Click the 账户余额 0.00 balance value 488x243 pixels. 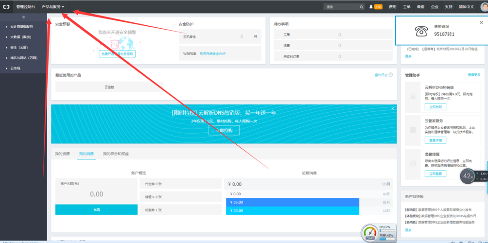(96, 194)
